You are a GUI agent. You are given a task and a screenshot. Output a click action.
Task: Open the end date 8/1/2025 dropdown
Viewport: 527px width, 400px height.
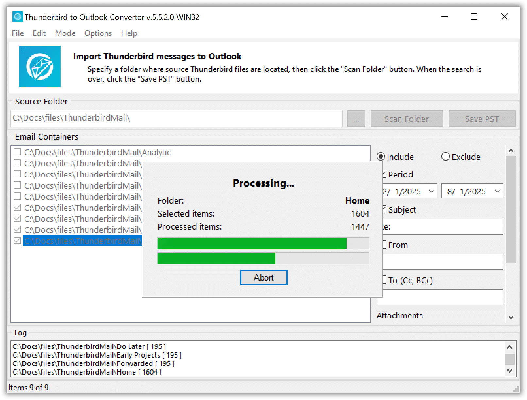(497, 191)
